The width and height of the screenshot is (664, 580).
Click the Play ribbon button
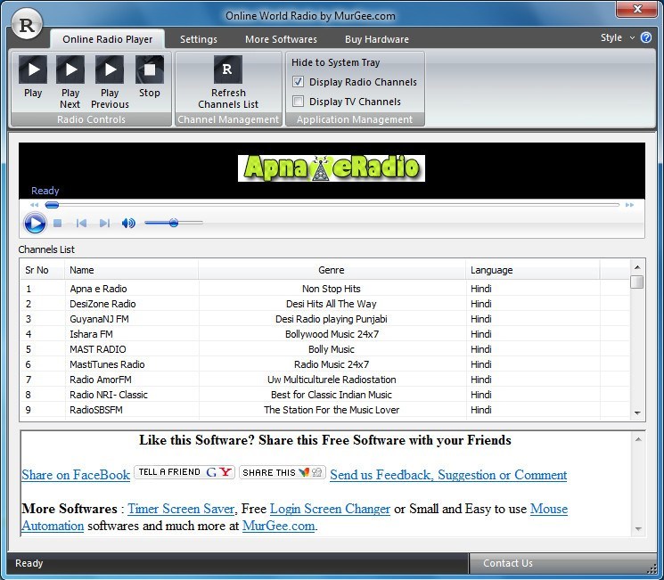pos(33,77)
